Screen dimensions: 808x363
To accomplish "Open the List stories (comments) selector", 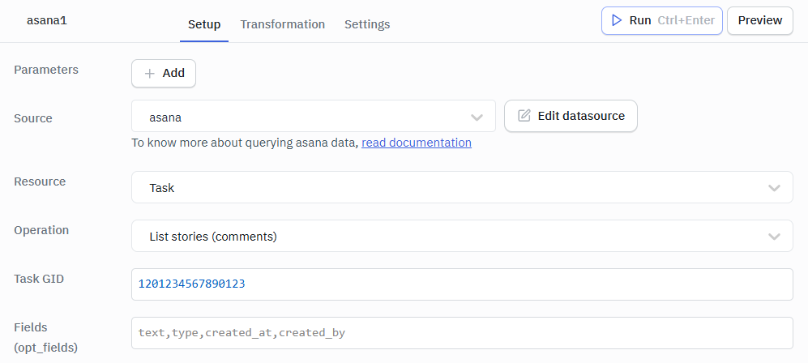I will pyautogui.click(x=462, y=236).
